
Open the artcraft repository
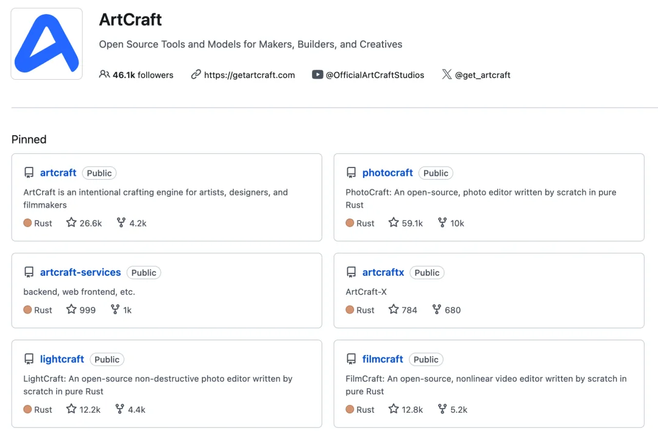point(58,173)
